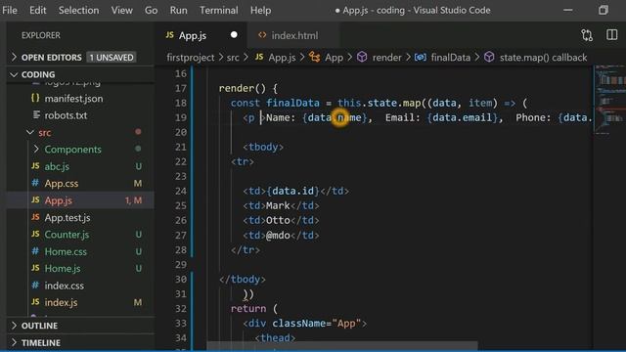The width and height of the screenshot is (626, 352).
Task: Open the Run menu
Action: (178, 10)
